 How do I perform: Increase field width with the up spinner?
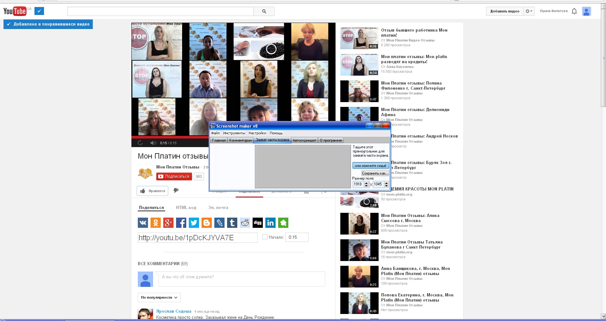366,183
